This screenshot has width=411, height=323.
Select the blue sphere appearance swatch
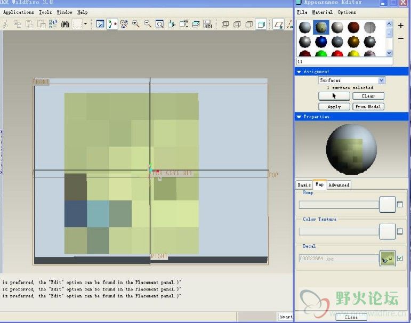pyautogui.click(x=321, y=41)
